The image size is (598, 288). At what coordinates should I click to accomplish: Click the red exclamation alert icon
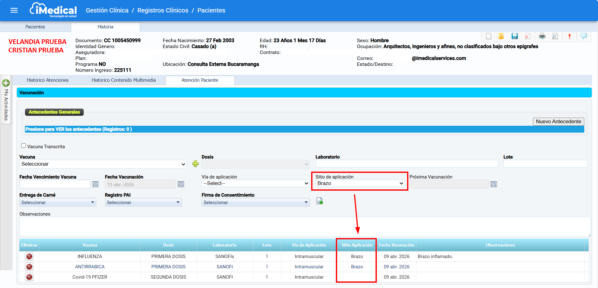(x=569, y=36)
